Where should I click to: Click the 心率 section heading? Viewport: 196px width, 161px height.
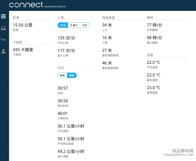pyautogui.click(x=61, y=18)
